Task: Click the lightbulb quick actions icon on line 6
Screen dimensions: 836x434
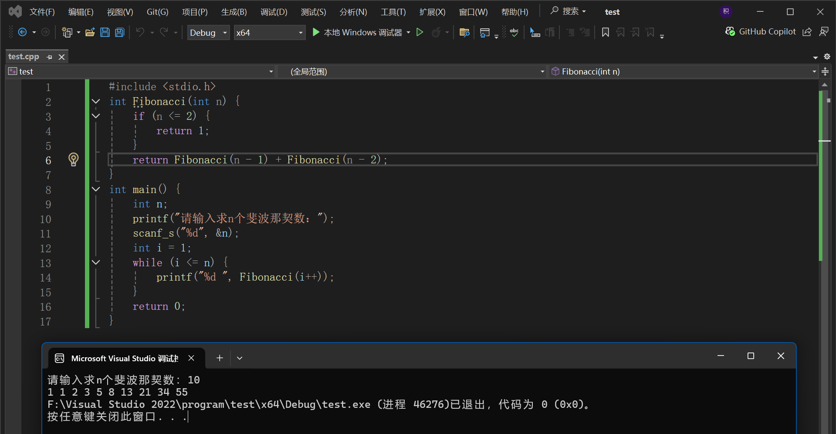Action: coord(74,159)
